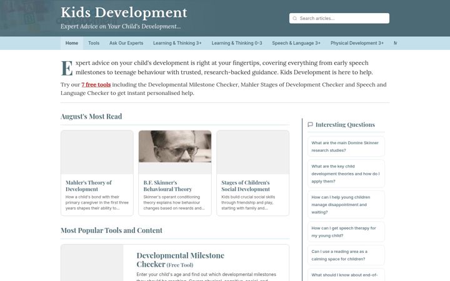Screen dimensions: 450x281
Task: Open Learning & Thinking 3+ section
Action: click(177, 43)
